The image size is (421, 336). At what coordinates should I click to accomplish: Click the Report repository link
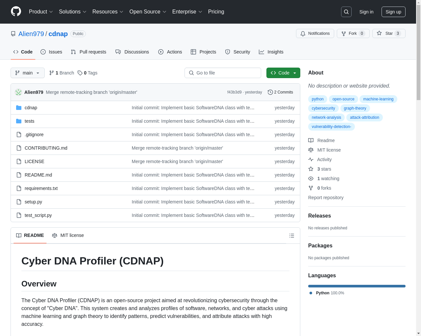coord(326,198)
